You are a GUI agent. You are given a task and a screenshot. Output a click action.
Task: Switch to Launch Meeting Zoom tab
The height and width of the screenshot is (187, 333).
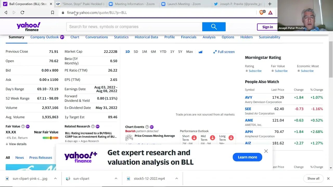click(x=185, y=4)
